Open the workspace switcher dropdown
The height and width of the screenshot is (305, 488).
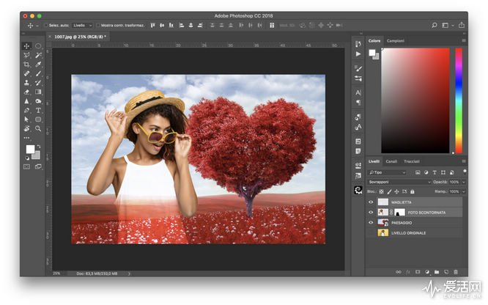click(x=447, y=25)
